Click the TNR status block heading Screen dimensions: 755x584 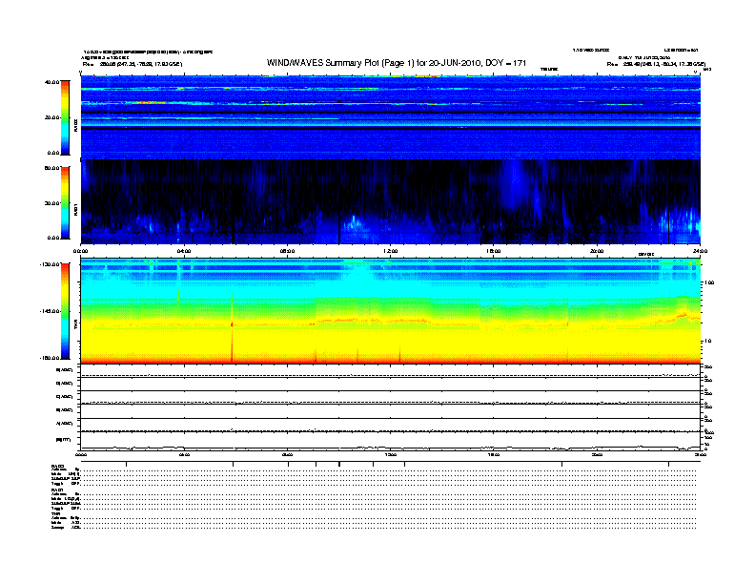tap(55, 513)
